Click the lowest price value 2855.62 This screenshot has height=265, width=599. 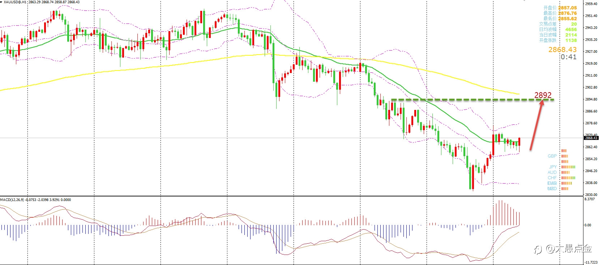tap(568, 18)
